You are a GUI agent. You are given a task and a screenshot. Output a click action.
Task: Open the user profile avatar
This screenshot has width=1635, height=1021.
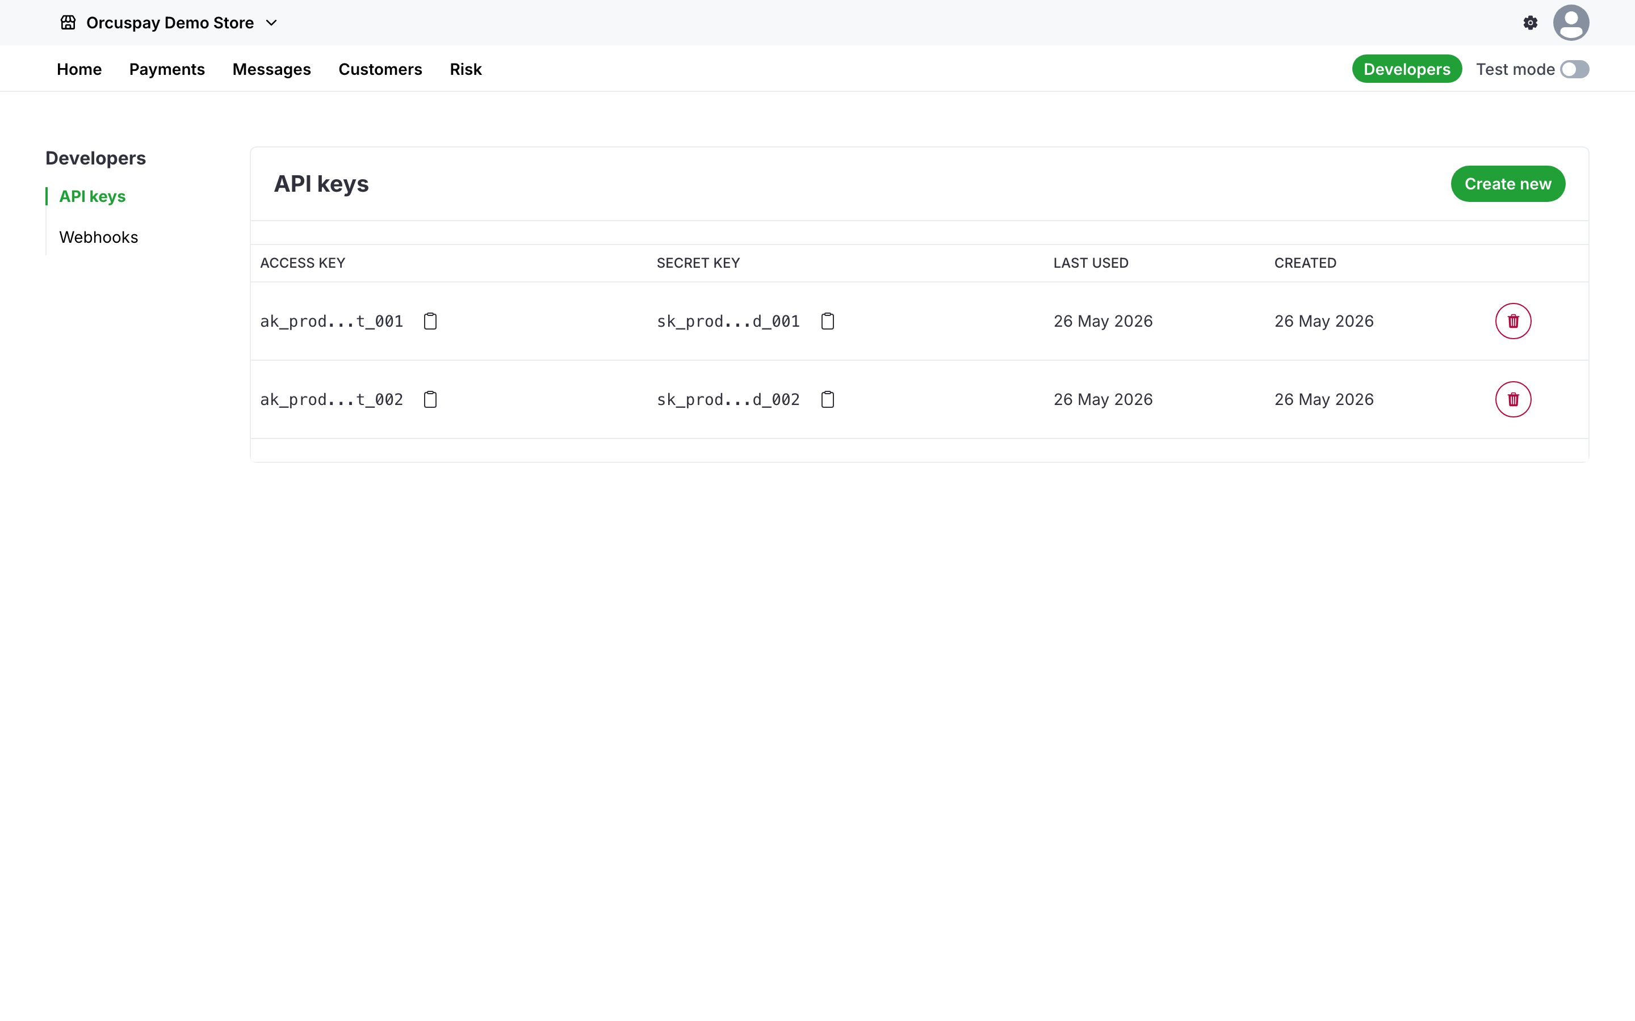(x=1571, y=23)
